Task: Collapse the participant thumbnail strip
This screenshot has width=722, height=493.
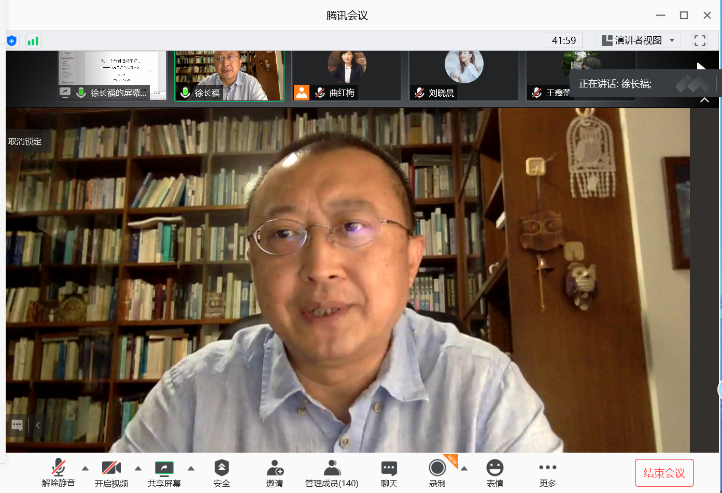Action: (704, 100)
